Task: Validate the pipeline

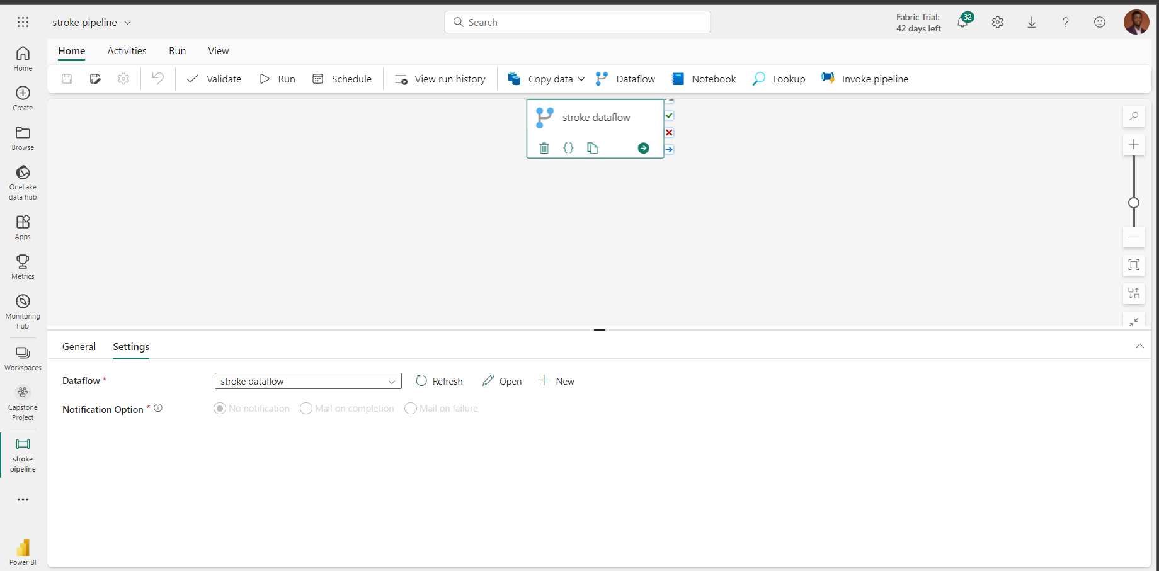Action: pyautogui.click(x=214, y=79)
